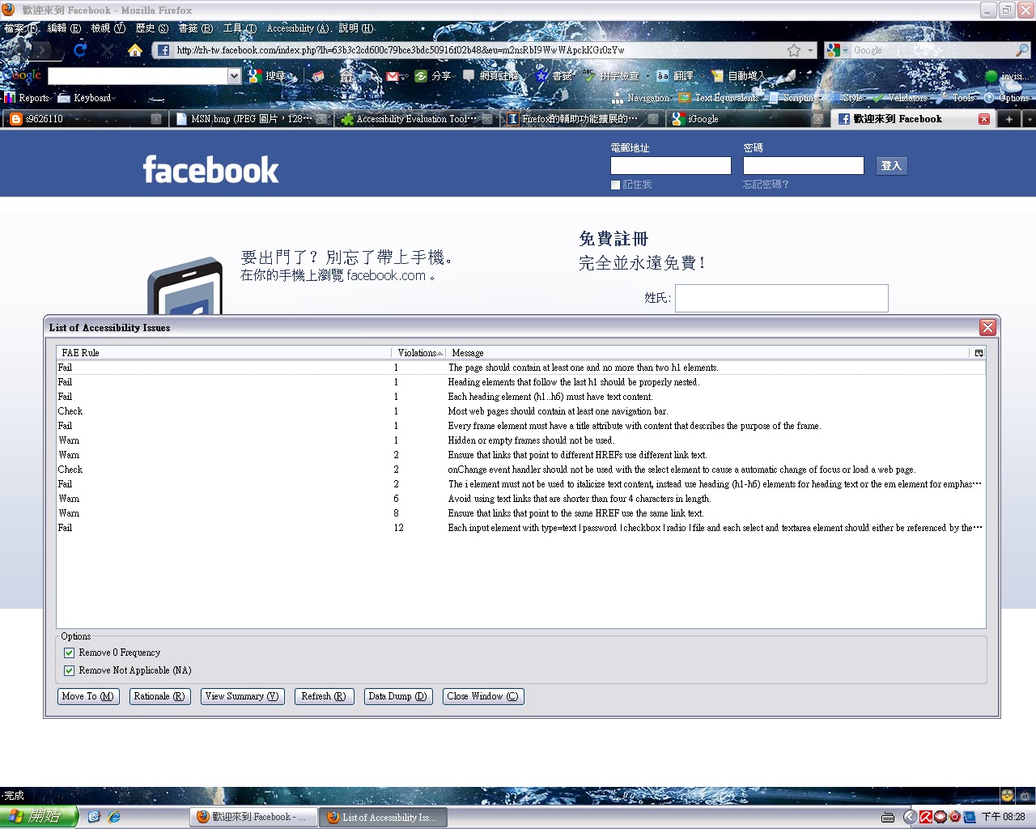Select row 'Most web pages should contain at least one navigation bar.'
The image size is (1036, 829).
pos(520,411)
